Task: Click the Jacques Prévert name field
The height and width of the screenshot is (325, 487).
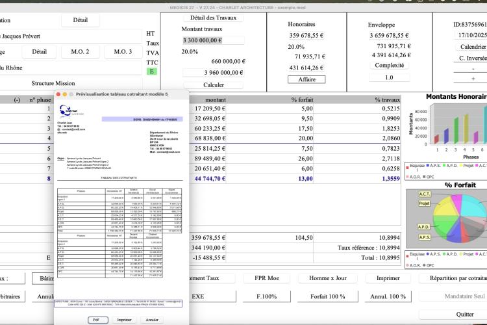Action: (x=71, y=36)
